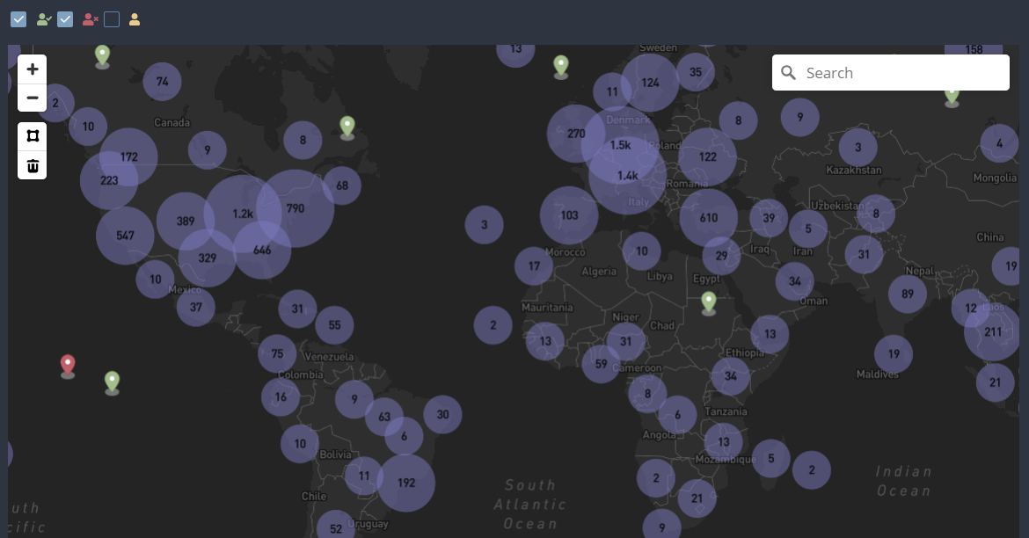Enable the checkbox beside the yellow user icon
Image resolution: width=1029 pixels, height=538 pixels.
(112, 18)
